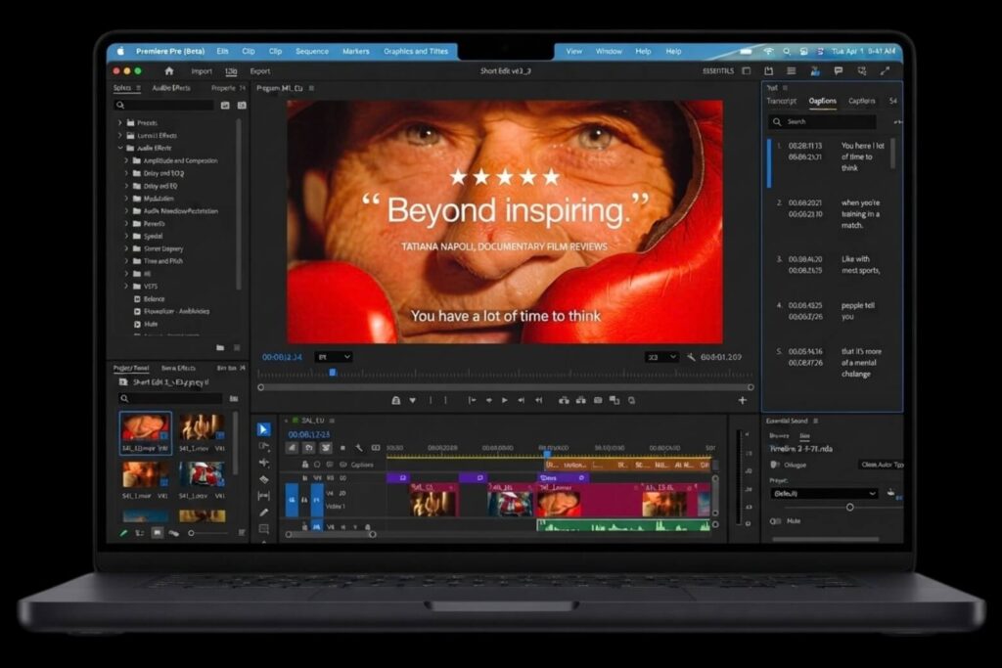1002x668 pixels.
Task: Click the Import workspace button
Action: (202, 70)
